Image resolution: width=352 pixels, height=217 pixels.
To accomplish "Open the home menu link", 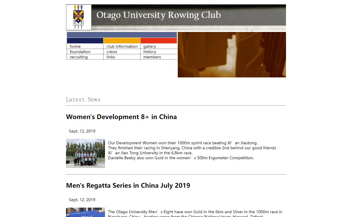I will pyautogui.click(x=75, y=46).
